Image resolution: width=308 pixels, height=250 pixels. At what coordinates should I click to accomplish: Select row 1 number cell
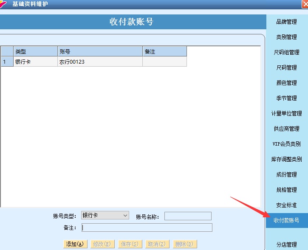click(7, 62)
